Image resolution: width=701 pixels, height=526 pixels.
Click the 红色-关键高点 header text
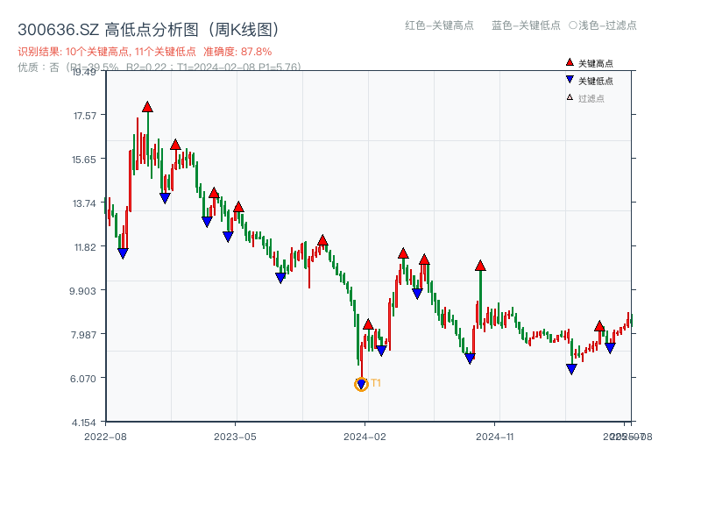click(438, 25)
